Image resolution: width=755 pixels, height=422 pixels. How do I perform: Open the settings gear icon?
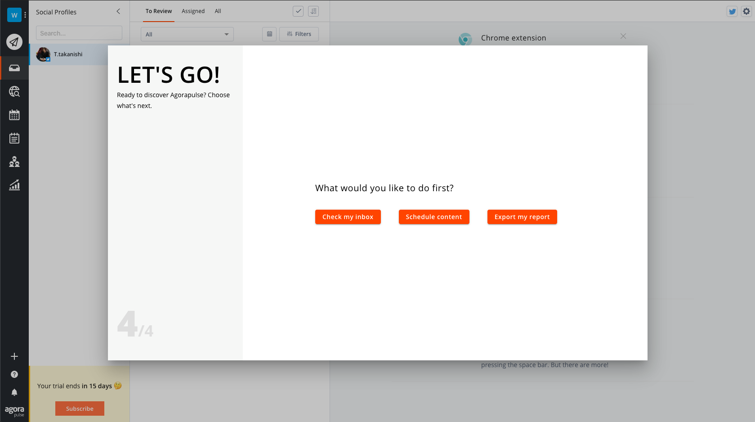point(746,12)
